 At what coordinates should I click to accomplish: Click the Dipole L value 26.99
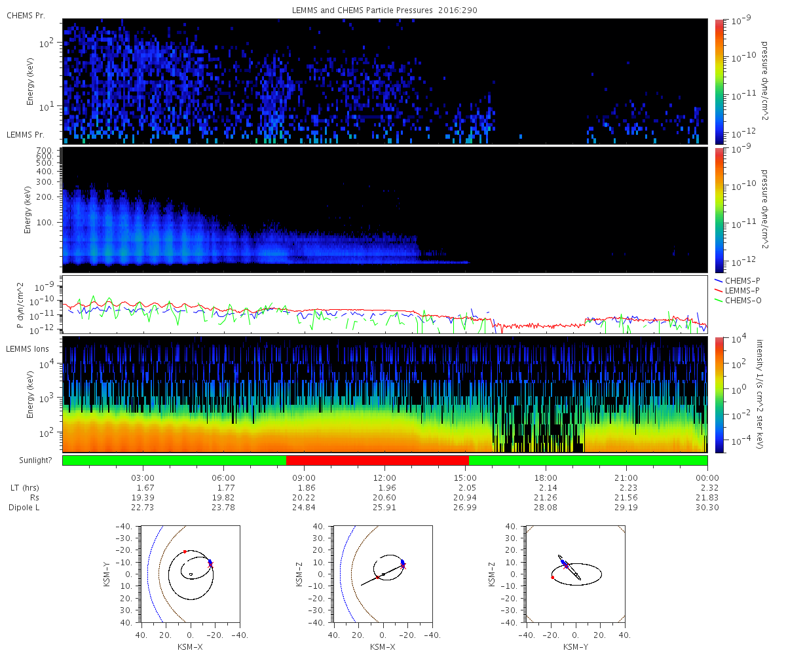466,507
